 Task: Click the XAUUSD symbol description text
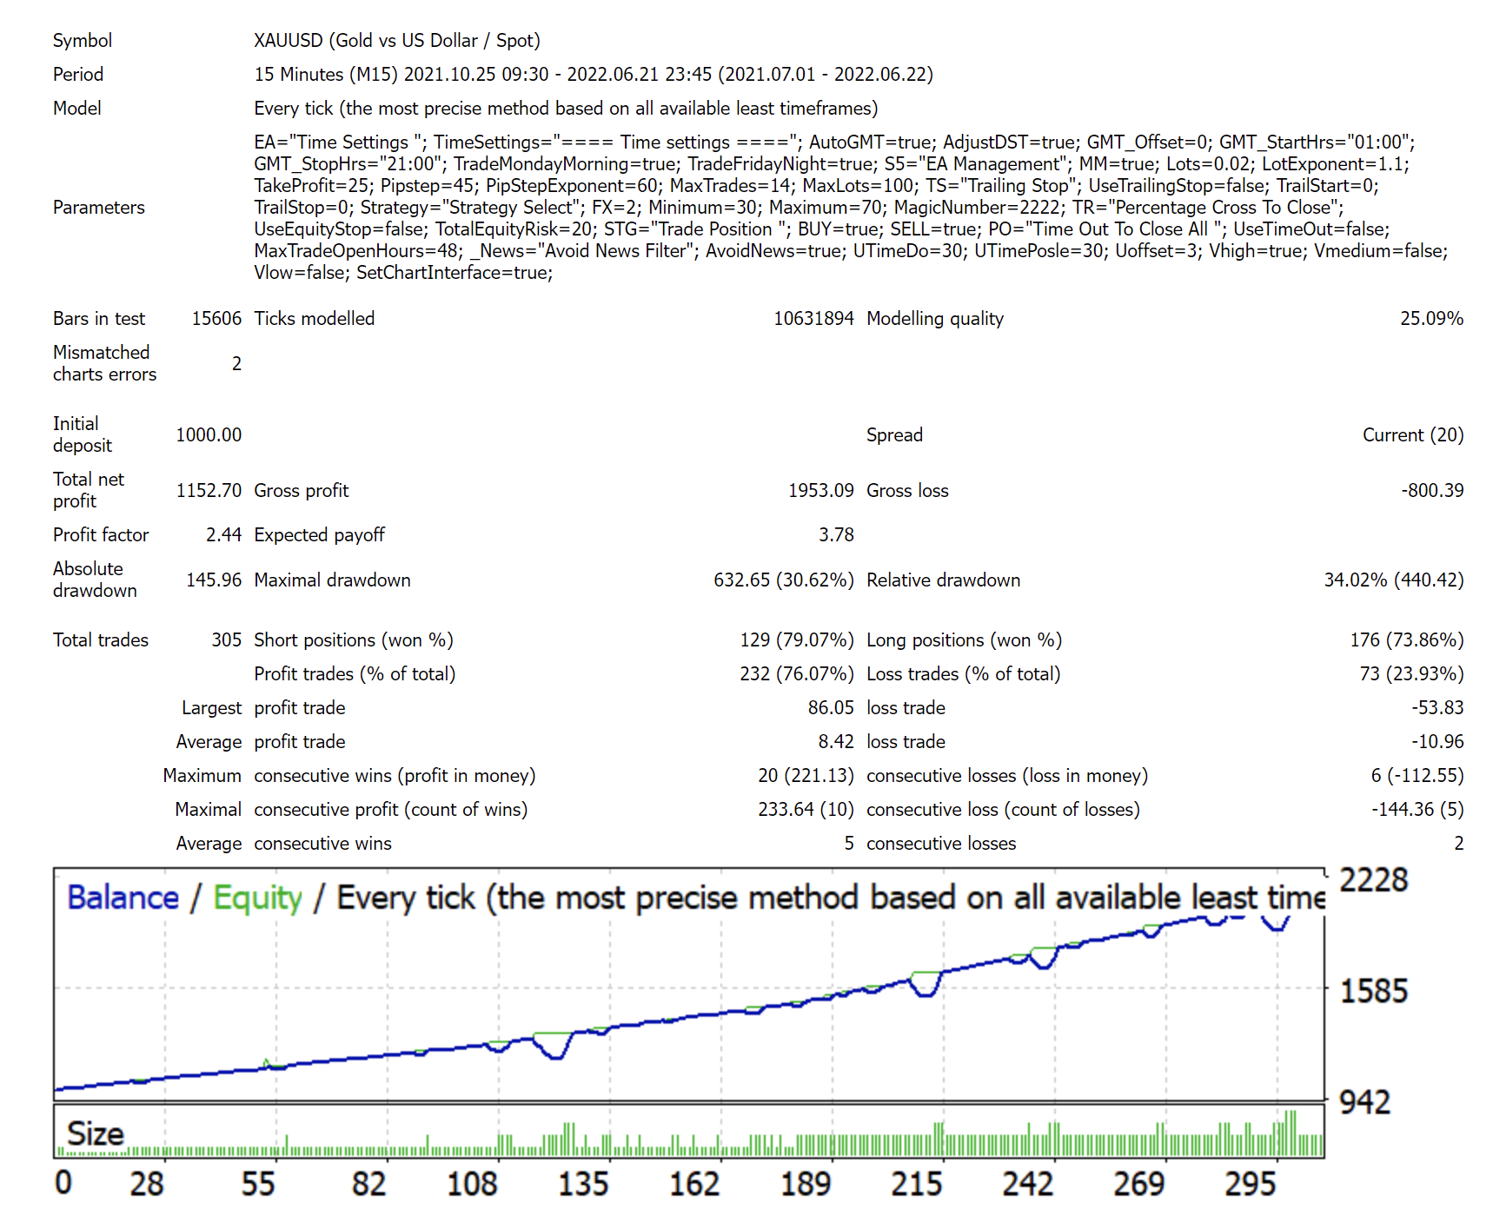point(396,41)
